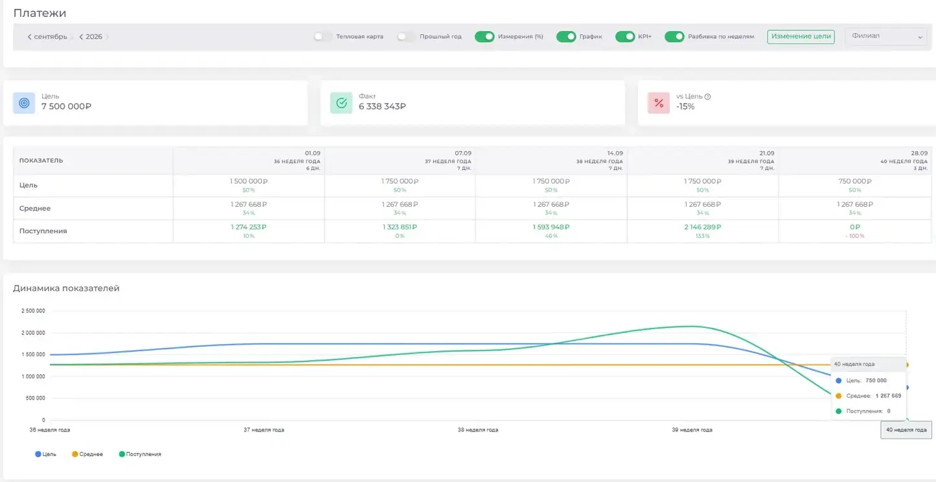The height and width of the screenshot is (482, 936).
Task: Select the Среднее row label in the table
Action: click(35, 209)
